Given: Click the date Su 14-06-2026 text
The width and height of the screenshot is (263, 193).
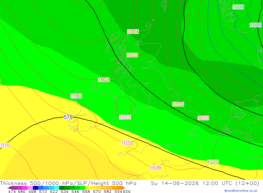Looking at the screenshot, I should coord(175,183).
